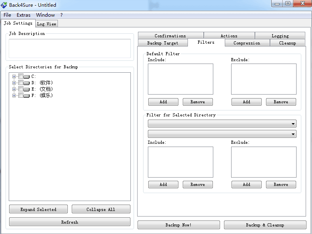Viewport: 312px width, 234px height.
Task: Click the D: drive icon
Action: [x=27, y=83]
